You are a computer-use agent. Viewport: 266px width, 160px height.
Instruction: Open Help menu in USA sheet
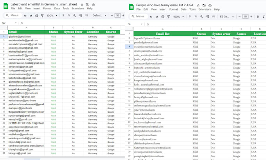coord(217,9)
